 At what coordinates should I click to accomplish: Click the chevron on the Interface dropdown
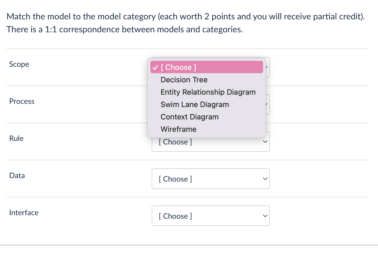265,215
